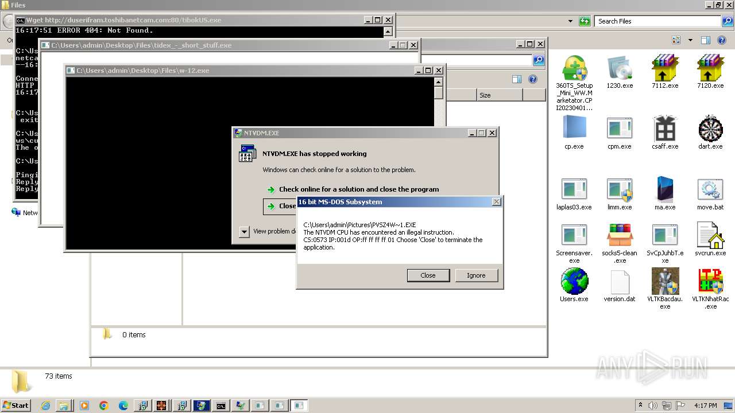Open help in the inner Explorer window

coord(532,79)
